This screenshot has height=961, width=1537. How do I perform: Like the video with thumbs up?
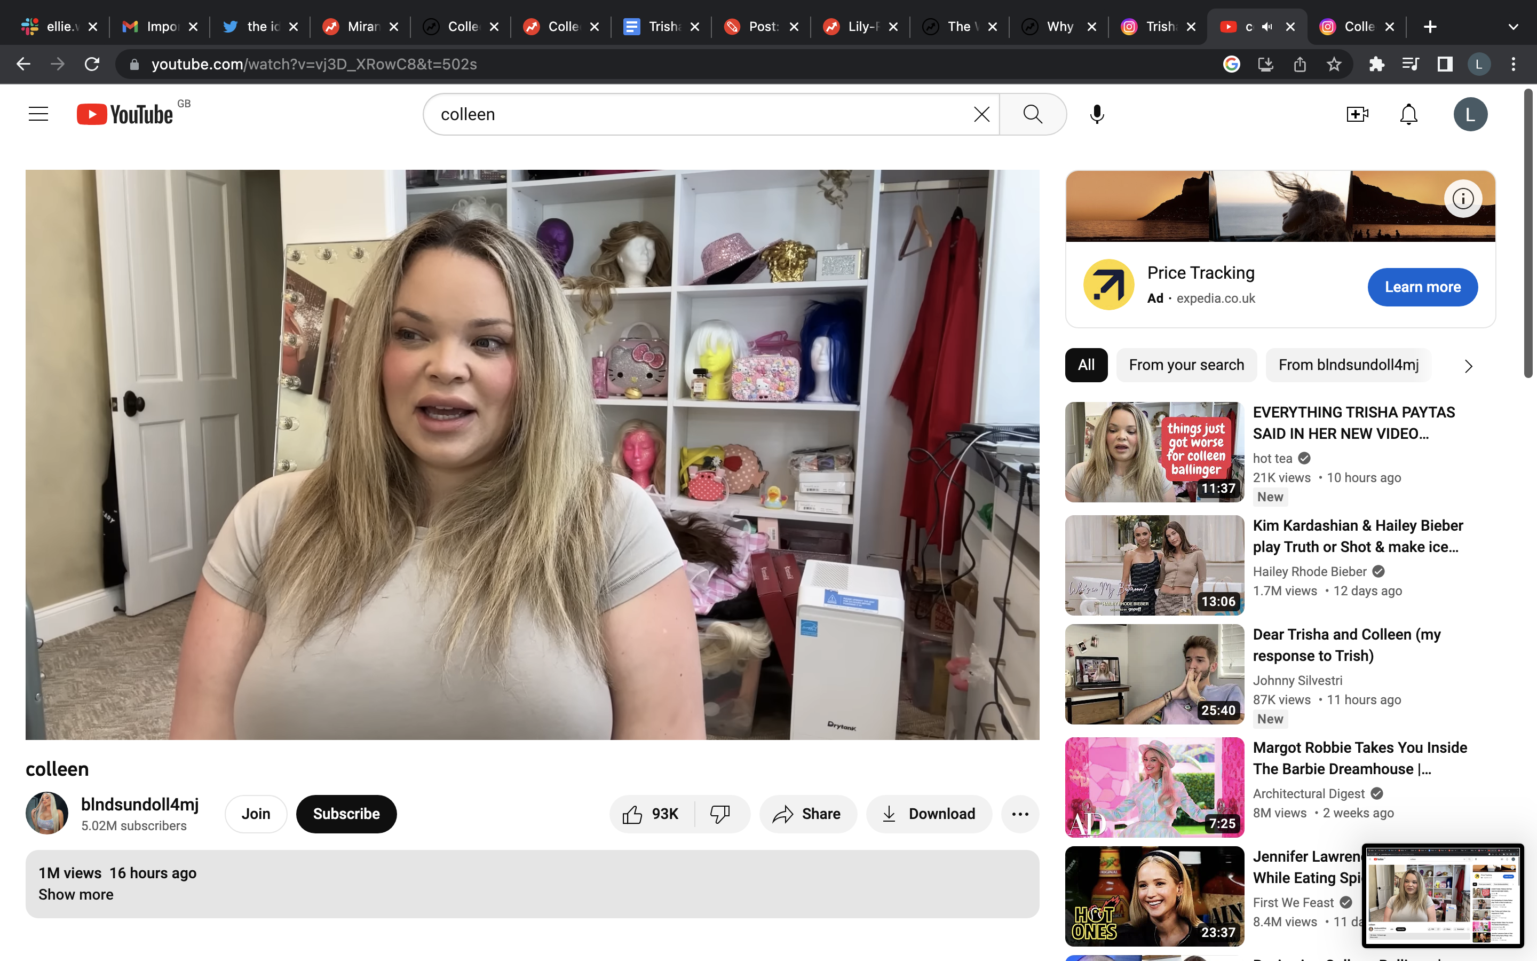(x=652, y=814)
